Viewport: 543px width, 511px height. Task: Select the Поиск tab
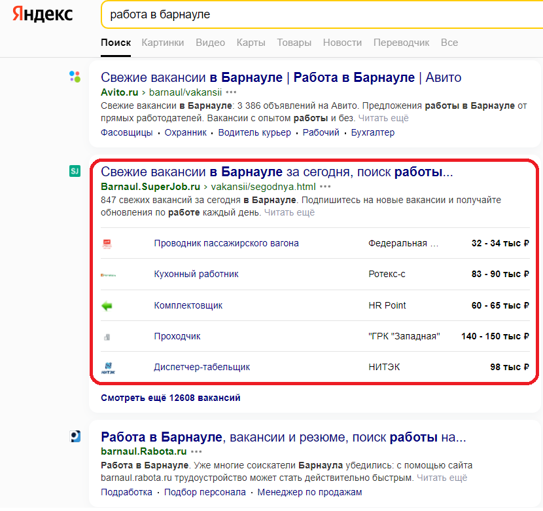tap(116, 43)
